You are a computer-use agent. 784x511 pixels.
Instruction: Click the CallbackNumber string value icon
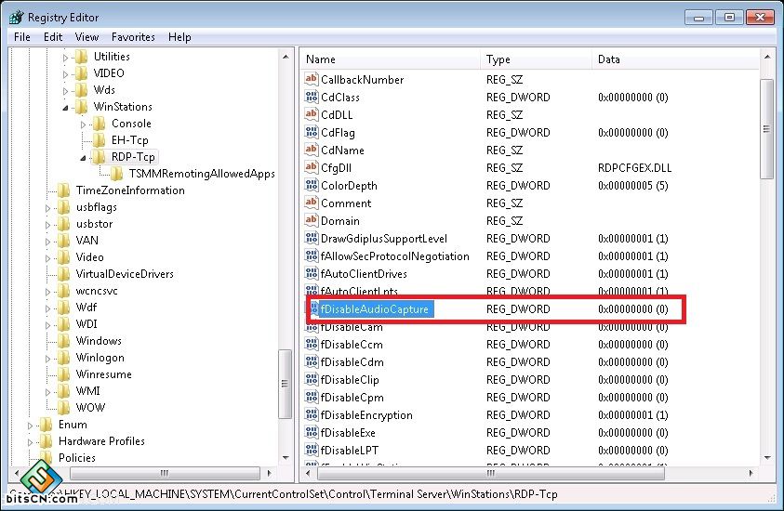(x=311, y=79)
